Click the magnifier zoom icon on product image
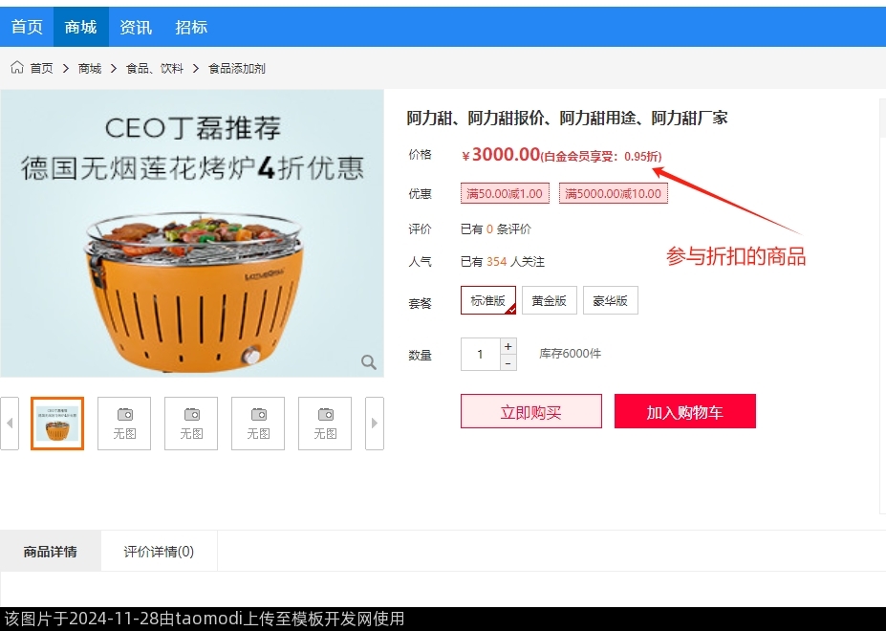Image resolution: width=886 pixels, height=631 pixels. [368, 361]
